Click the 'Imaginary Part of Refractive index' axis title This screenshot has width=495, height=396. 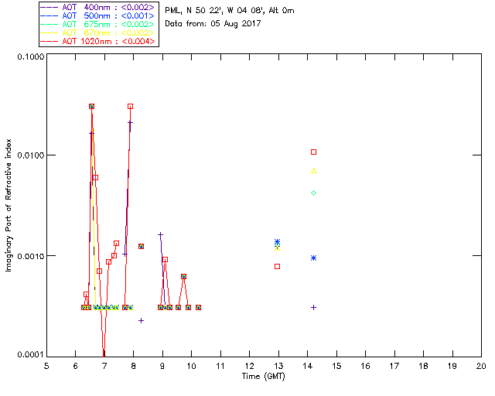point(9,205)
